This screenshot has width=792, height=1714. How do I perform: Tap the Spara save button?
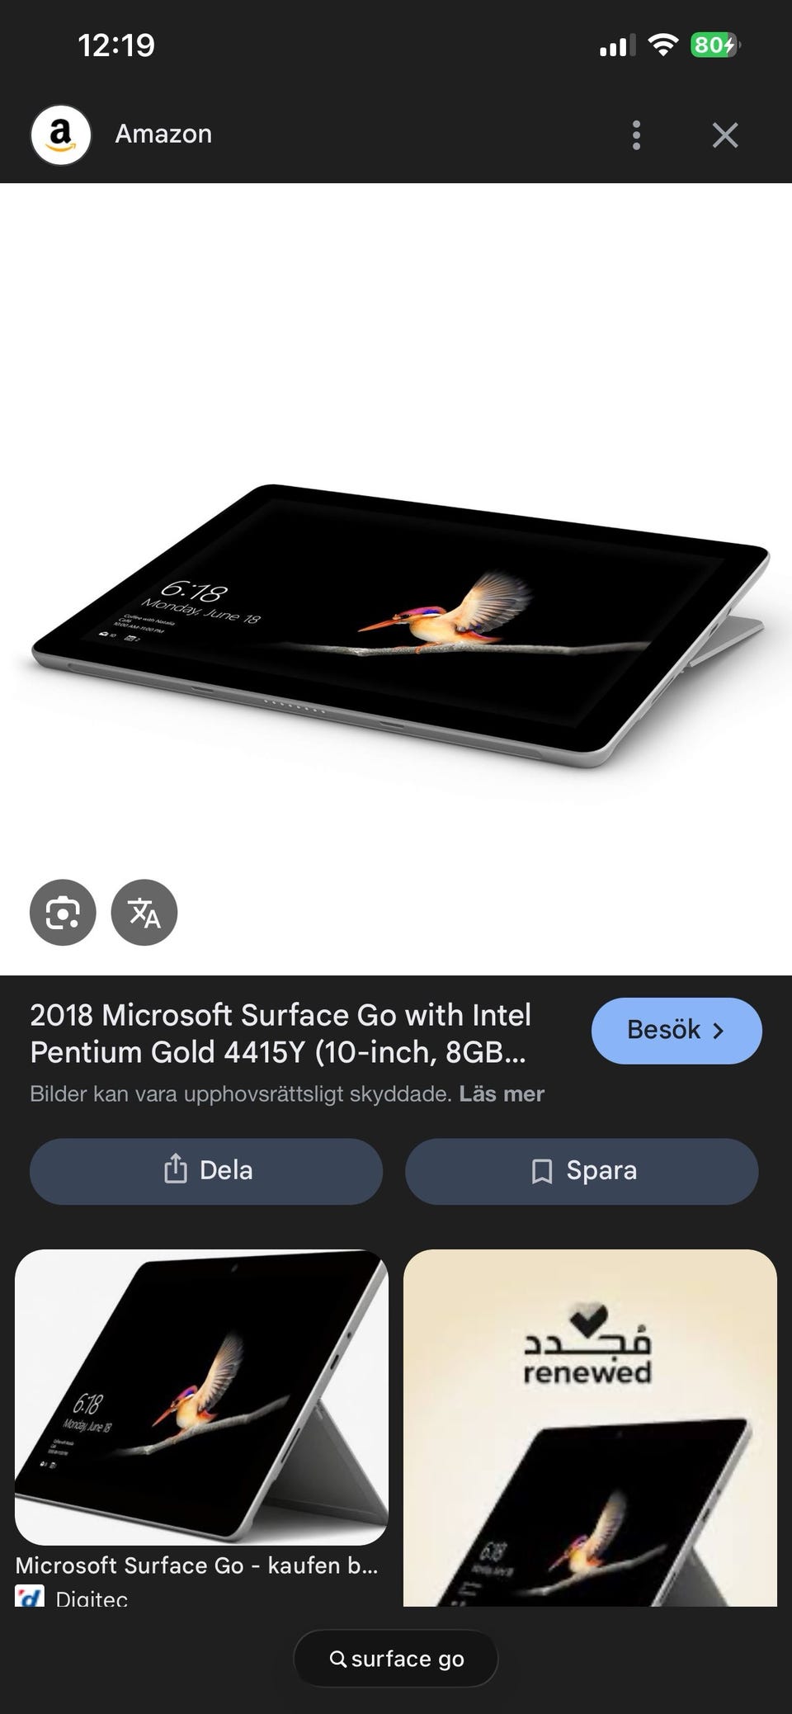[x=582, y=1170]
